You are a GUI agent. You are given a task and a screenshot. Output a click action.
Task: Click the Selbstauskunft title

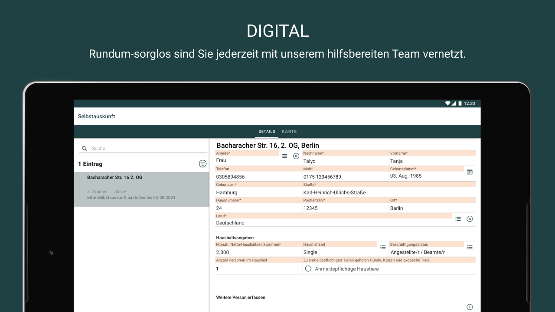click(97, 117)
